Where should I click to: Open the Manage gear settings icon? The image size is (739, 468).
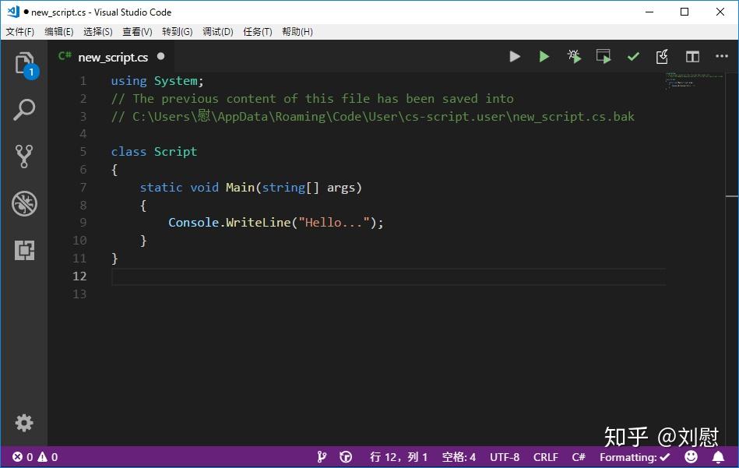pyautogui.click(x=24, y=423)
